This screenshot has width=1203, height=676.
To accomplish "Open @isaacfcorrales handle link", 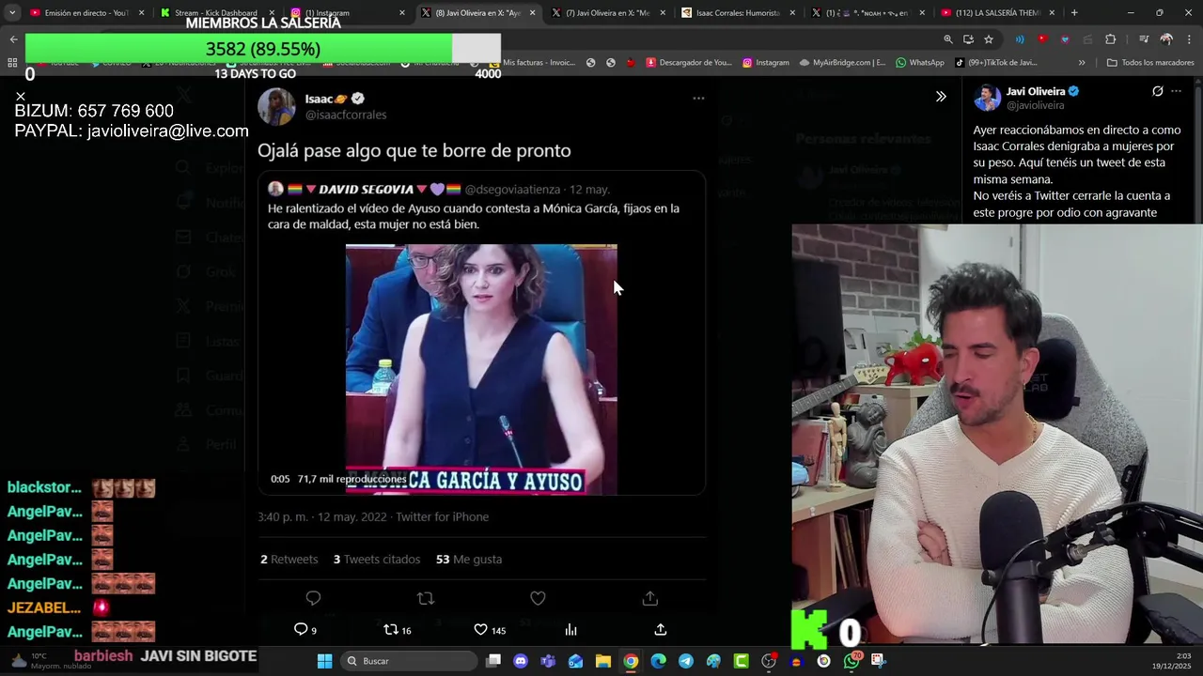I will pos(345,115).
